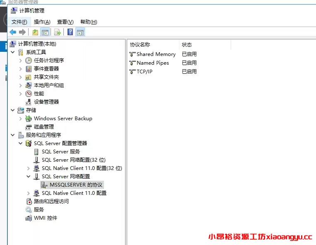Click the WMI 控件 icon
Screen dimensions: 316x245
(29, 218)
